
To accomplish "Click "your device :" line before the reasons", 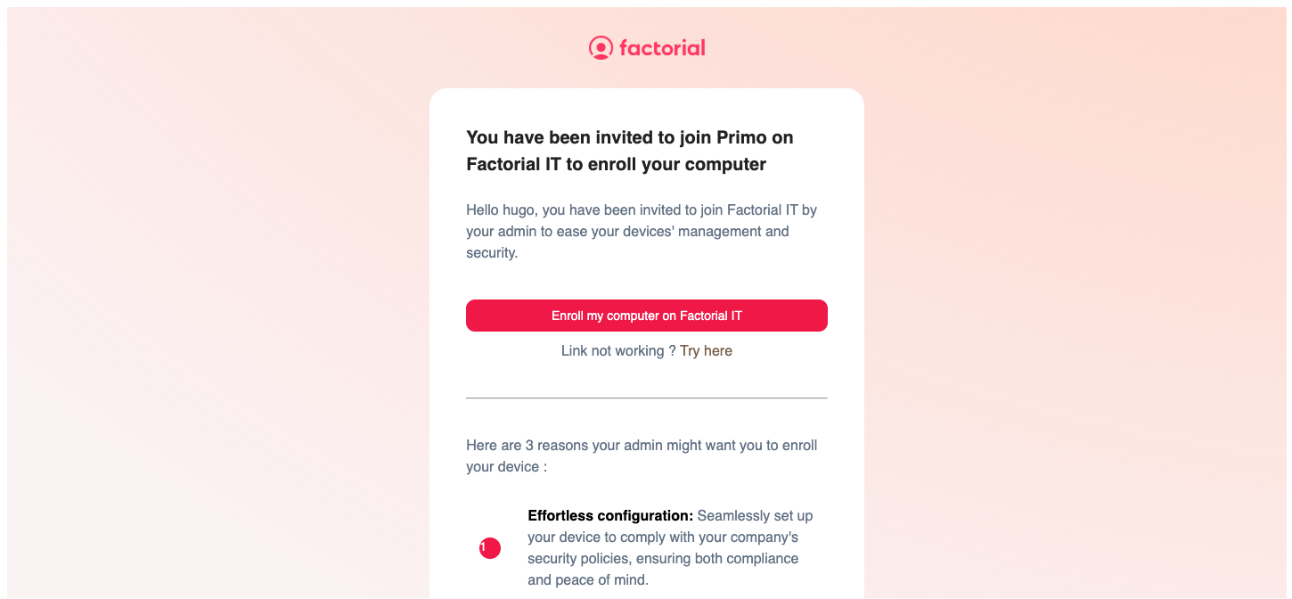I will pos(506,467).
